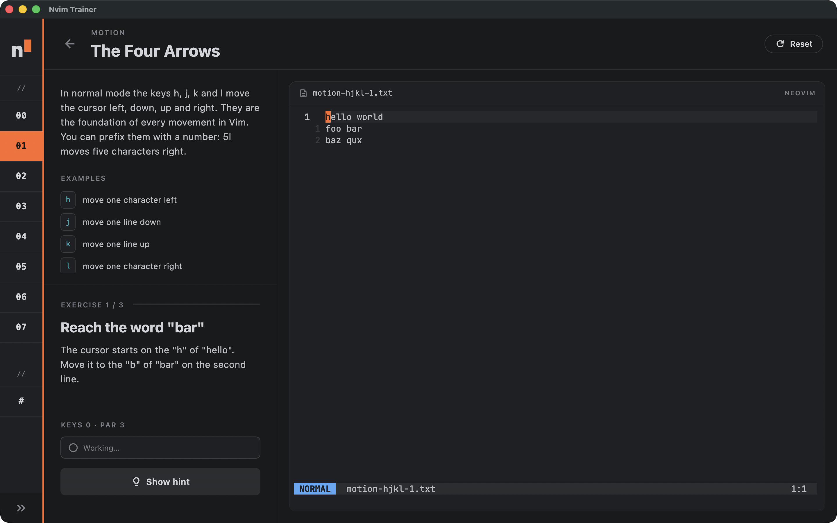Image resolution: width=837 pixels, height=523 pixels.
Task: Click the Working status circle indicator
Action: click(x=73, y=447)
